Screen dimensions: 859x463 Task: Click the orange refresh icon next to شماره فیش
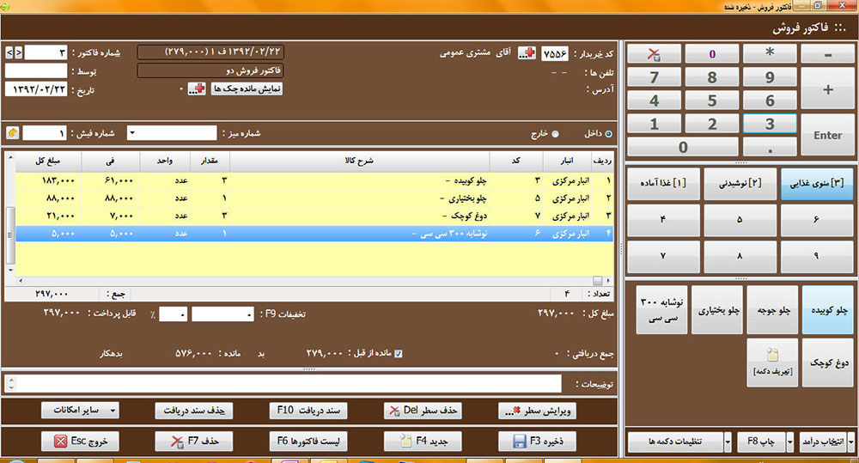[x=13, y=132]
